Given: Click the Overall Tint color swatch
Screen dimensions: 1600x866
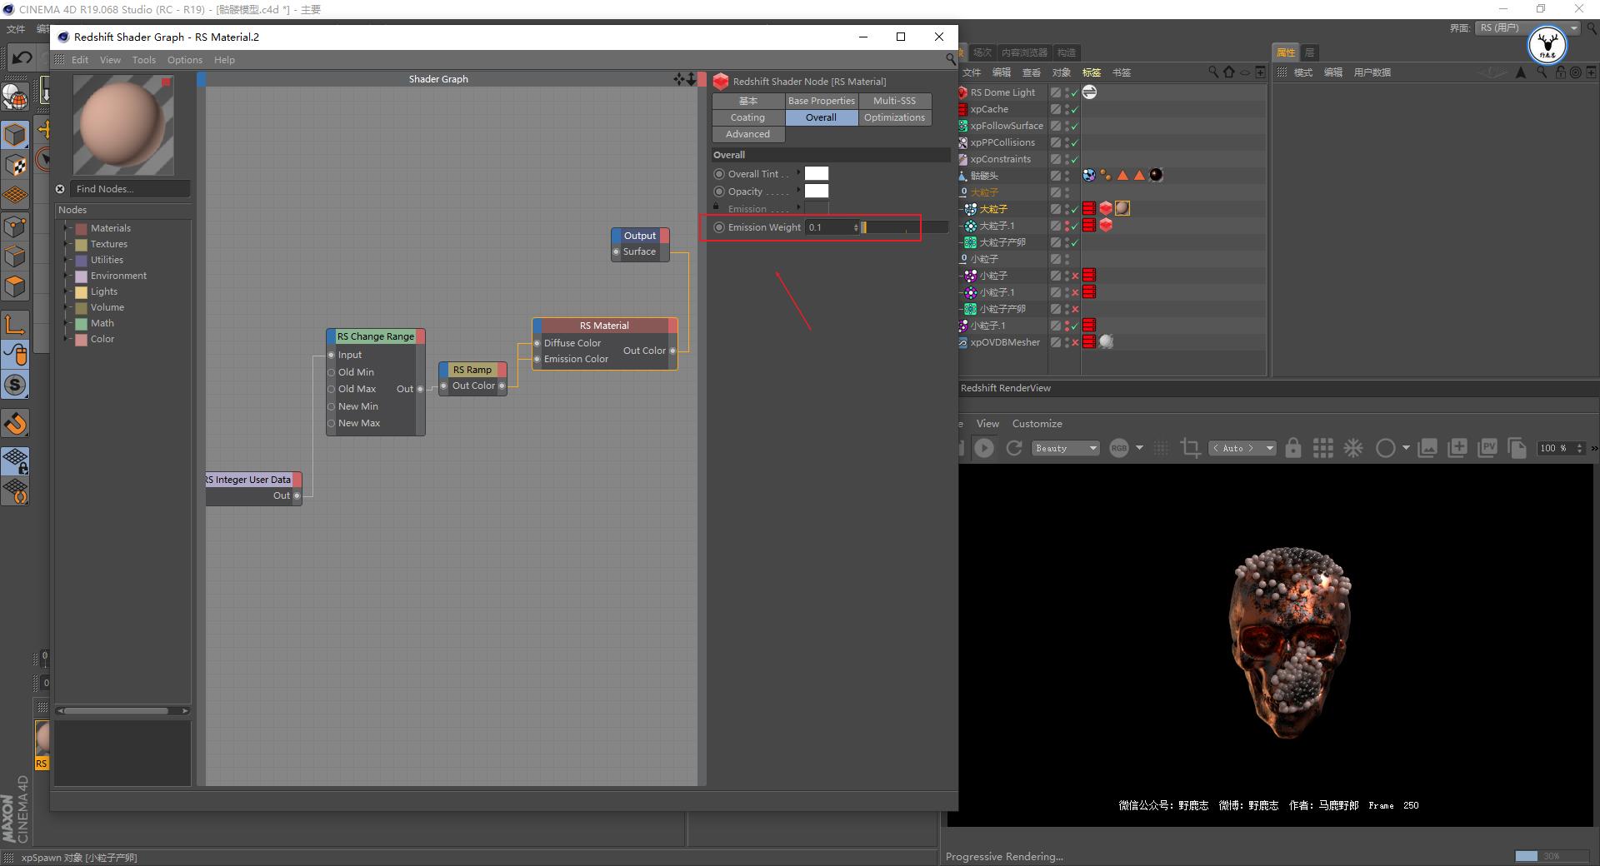Looking at the screenshot, I should pos(817,173).
